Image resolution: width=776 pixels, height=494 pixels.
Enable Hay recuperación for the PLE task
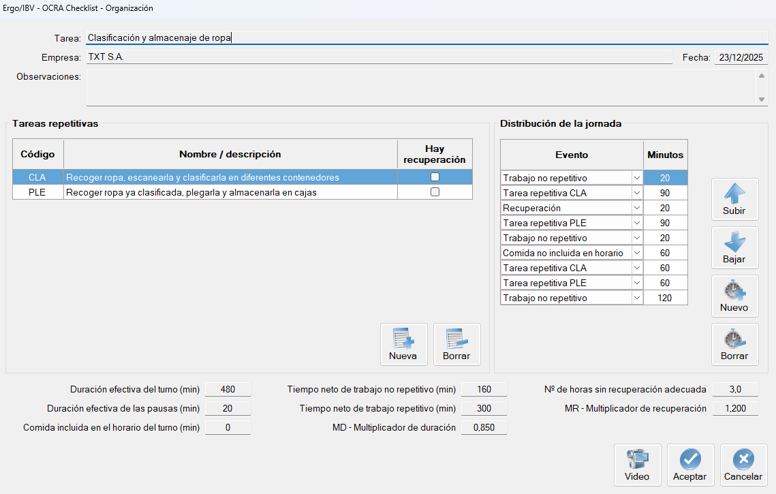[x=434, y=191]
